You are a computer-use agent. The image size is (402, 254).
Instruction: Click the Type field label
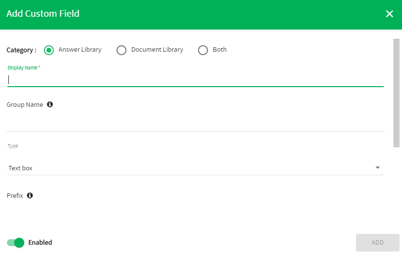(13, 146)
